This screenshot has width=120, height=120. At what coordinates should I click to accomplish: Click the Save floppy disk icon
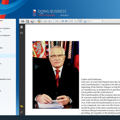[27, 21]
